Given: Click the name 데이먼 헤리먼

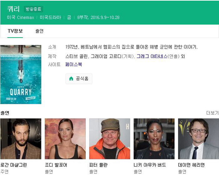Looking at the screenshot, I should [191, 165].
